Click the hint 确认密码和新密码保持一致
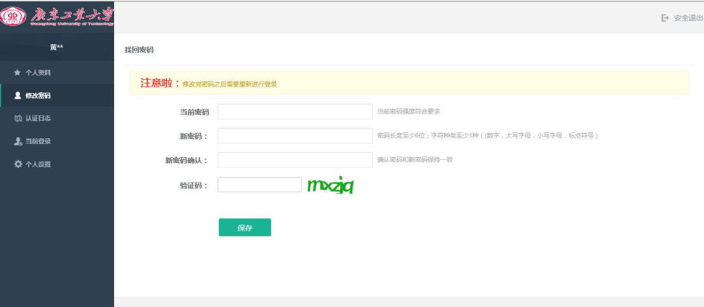Viewport: 704px width, 307px height. point(415,159)
